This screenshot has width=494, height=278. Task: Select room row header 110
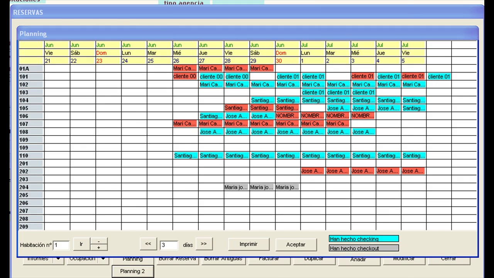click(x=31, y=156)
